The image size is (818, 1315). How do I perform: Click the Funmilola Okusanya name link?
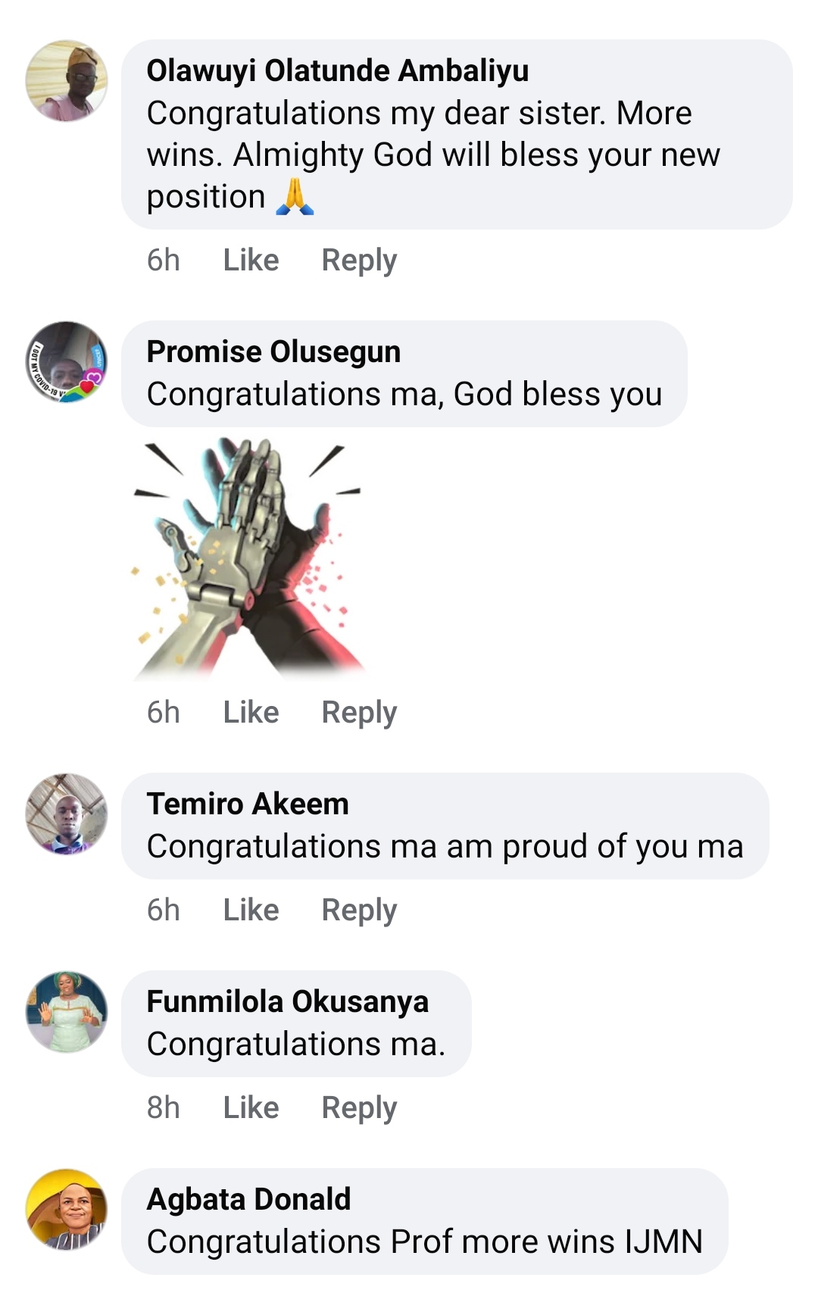287,1001
